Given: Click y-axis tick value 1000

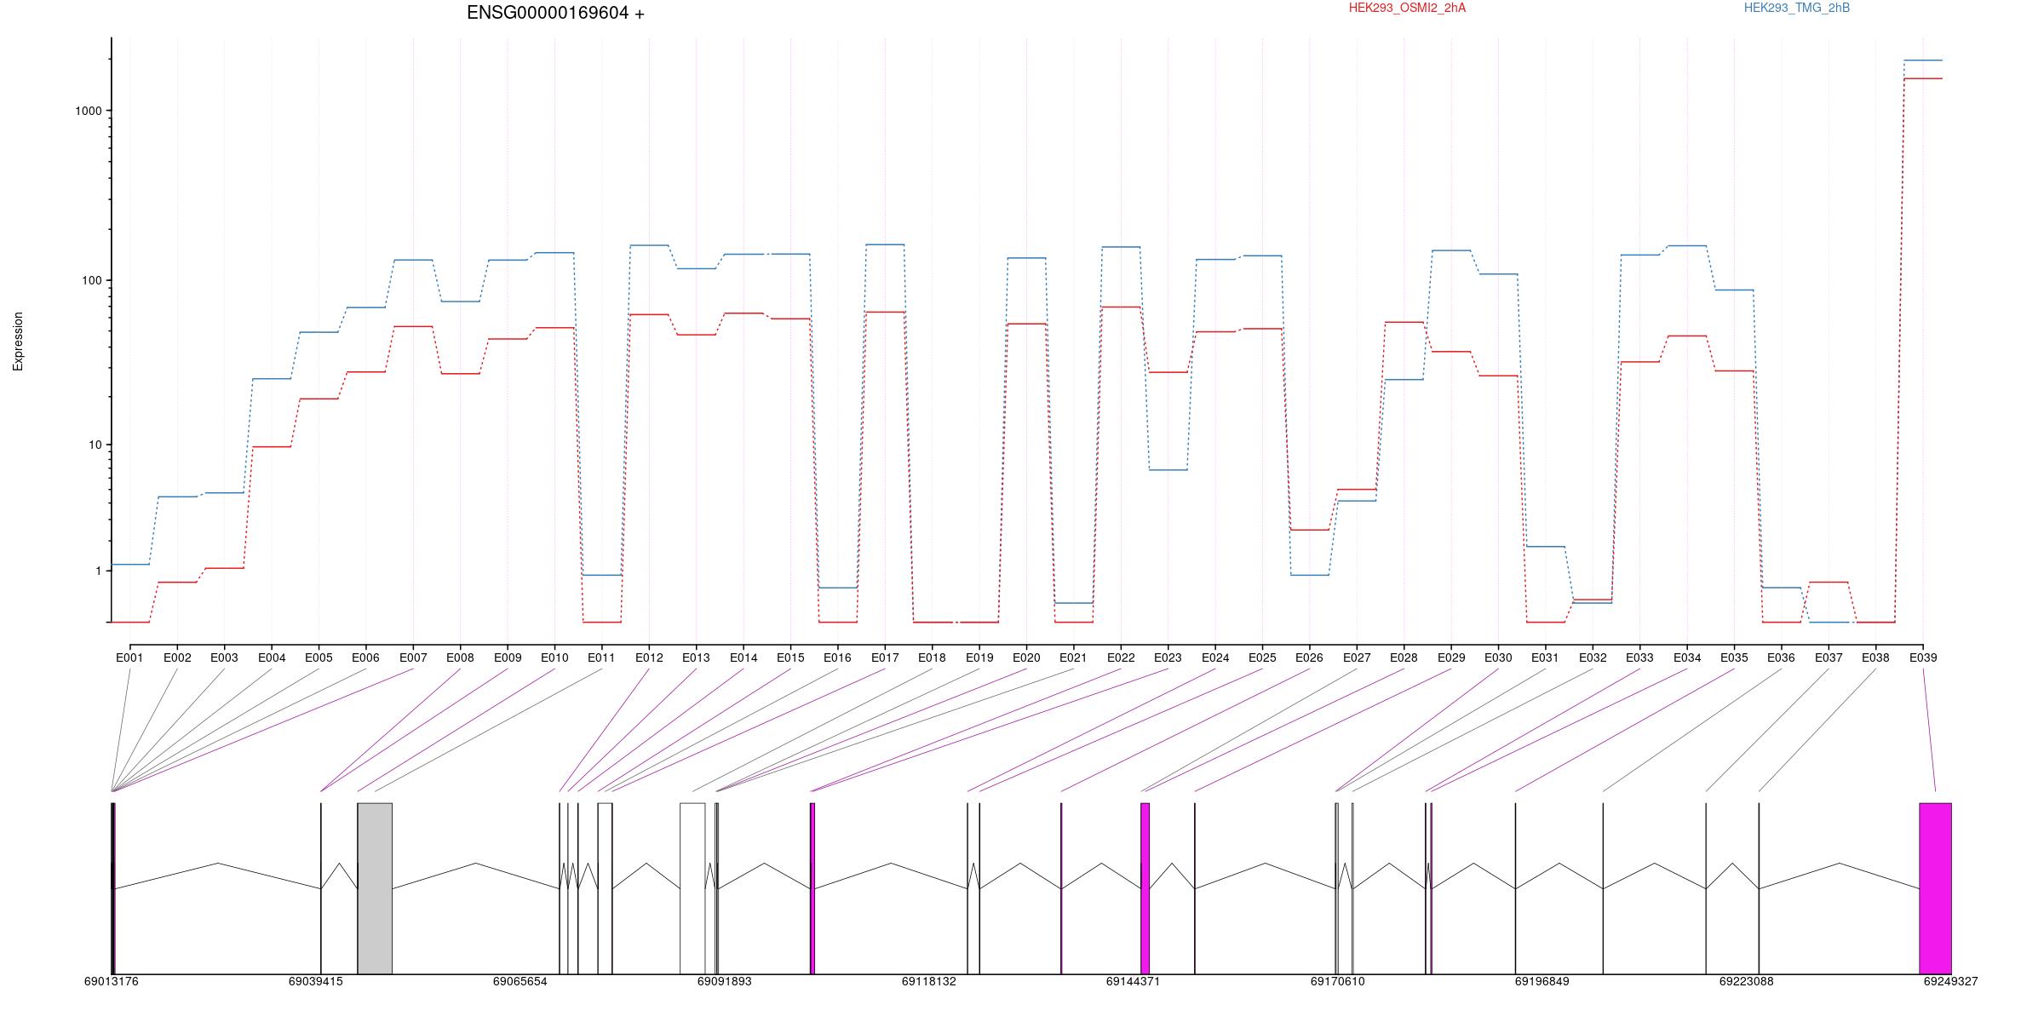Looking at the screenshot, I should pos(89,111).
